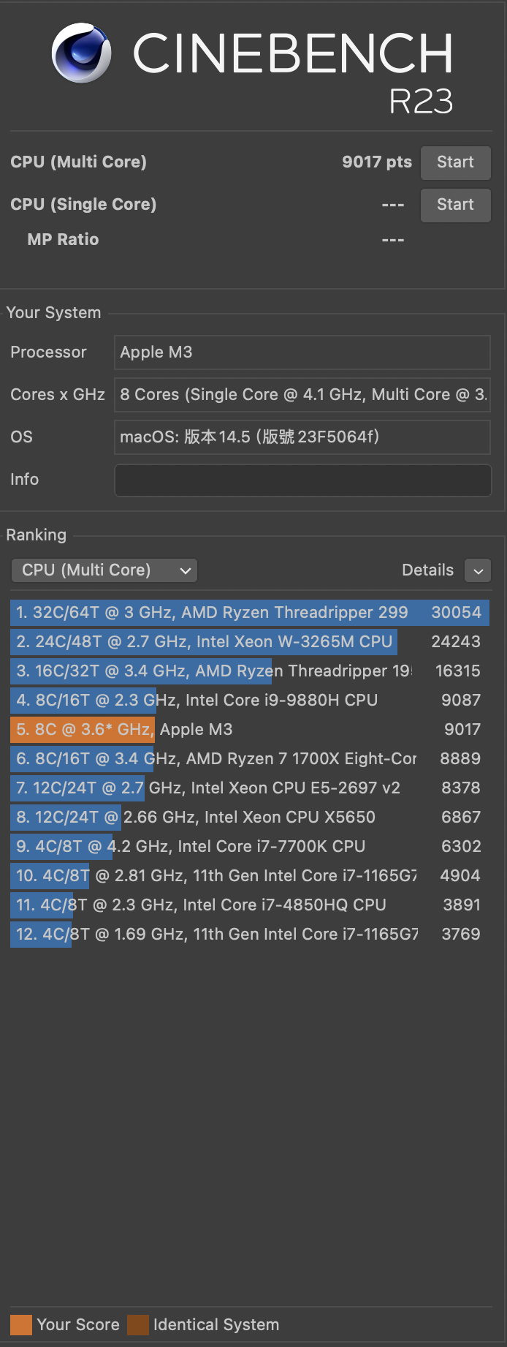
Task: Click the CPU (Single Core) label
Action: [x=83, y=205]
